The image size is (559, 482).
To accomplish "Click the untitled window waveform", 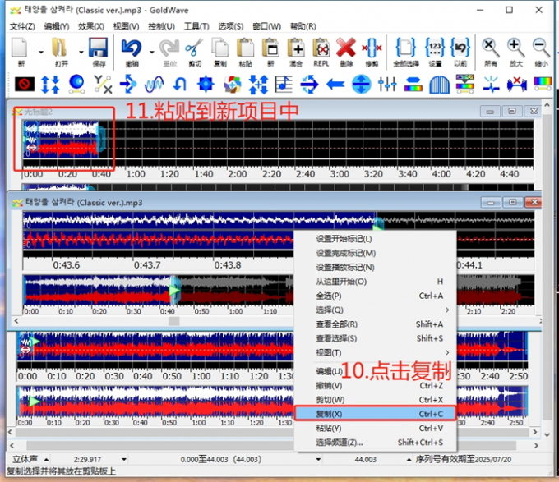I will pyautogui.click(x=61, y=140).
